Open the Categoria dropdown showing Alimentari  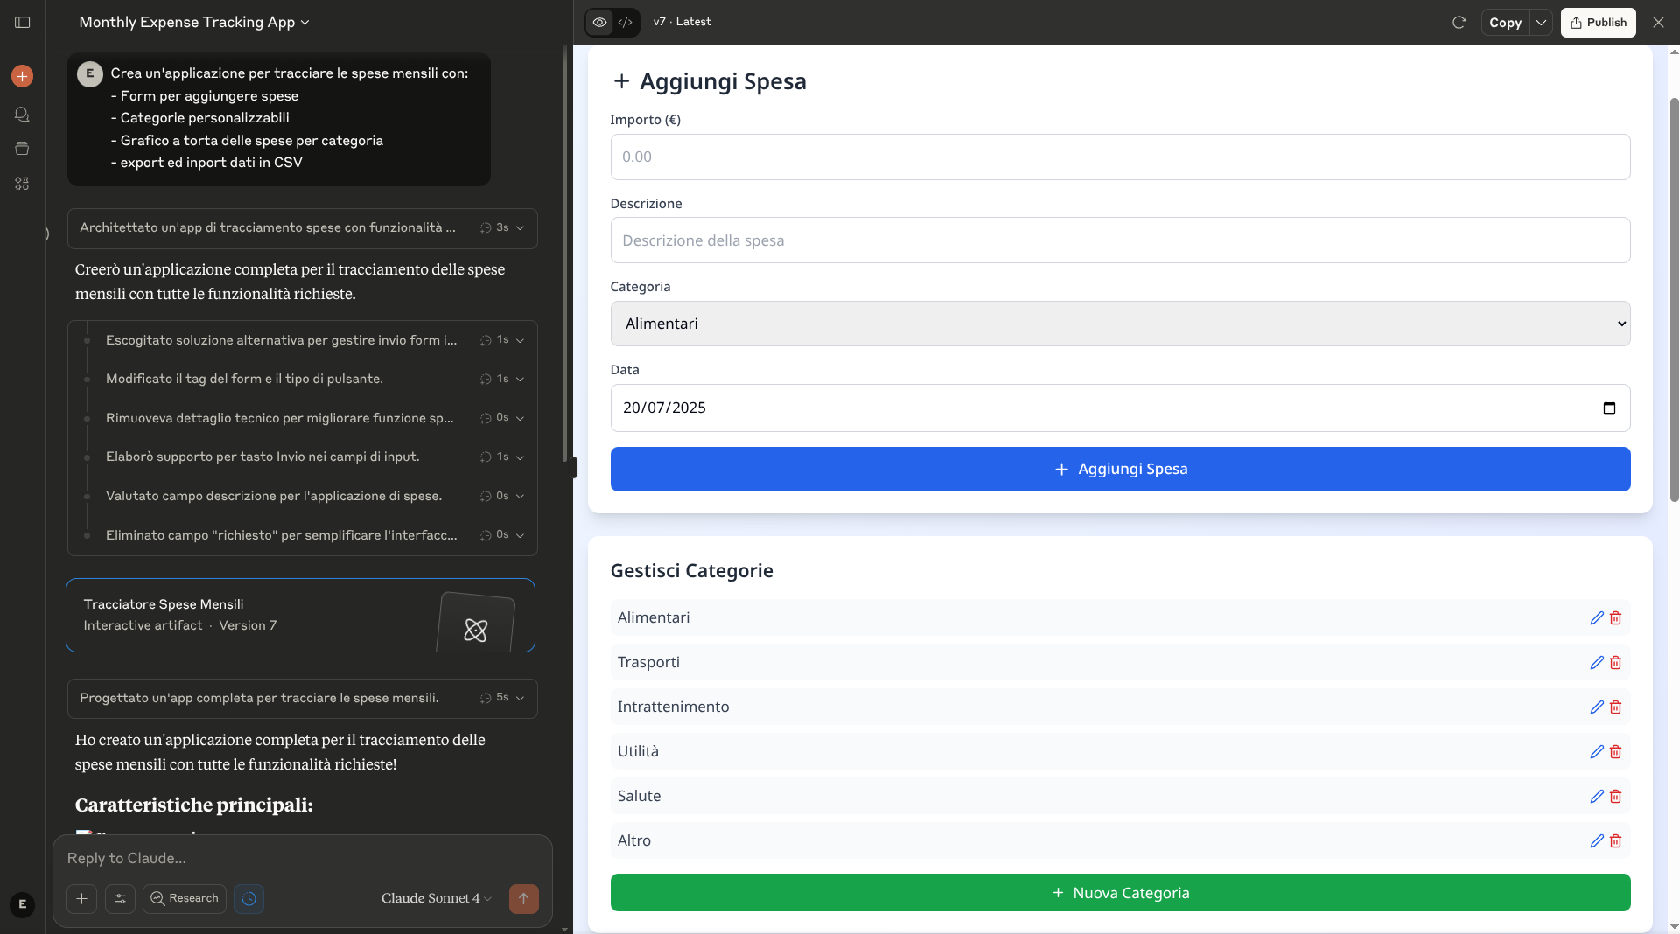coord(1119,324)
